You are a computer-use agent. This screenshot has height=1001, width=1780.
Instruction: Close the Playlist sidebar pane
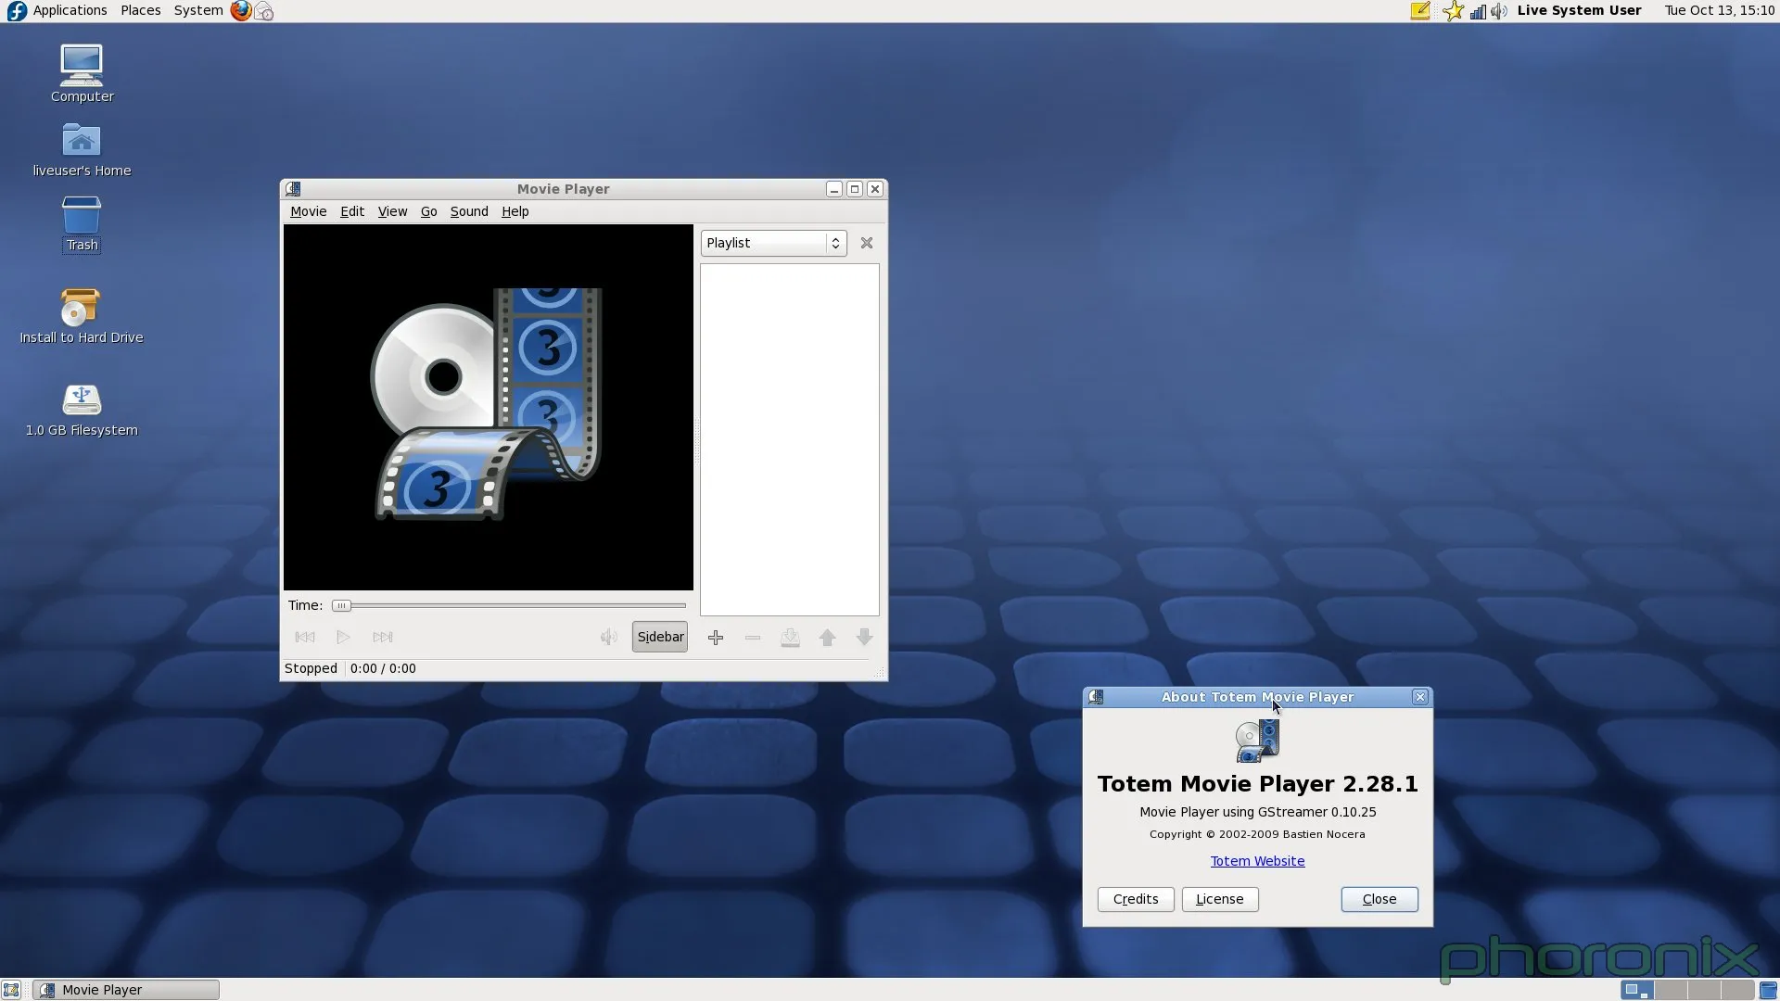point(867,243)
